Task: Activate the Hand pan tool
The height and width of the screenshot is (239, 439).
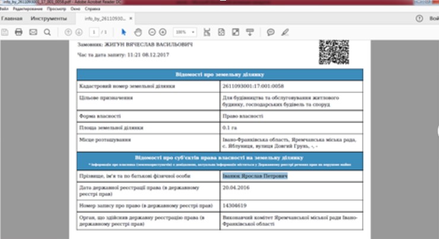Action: [138, 31]
